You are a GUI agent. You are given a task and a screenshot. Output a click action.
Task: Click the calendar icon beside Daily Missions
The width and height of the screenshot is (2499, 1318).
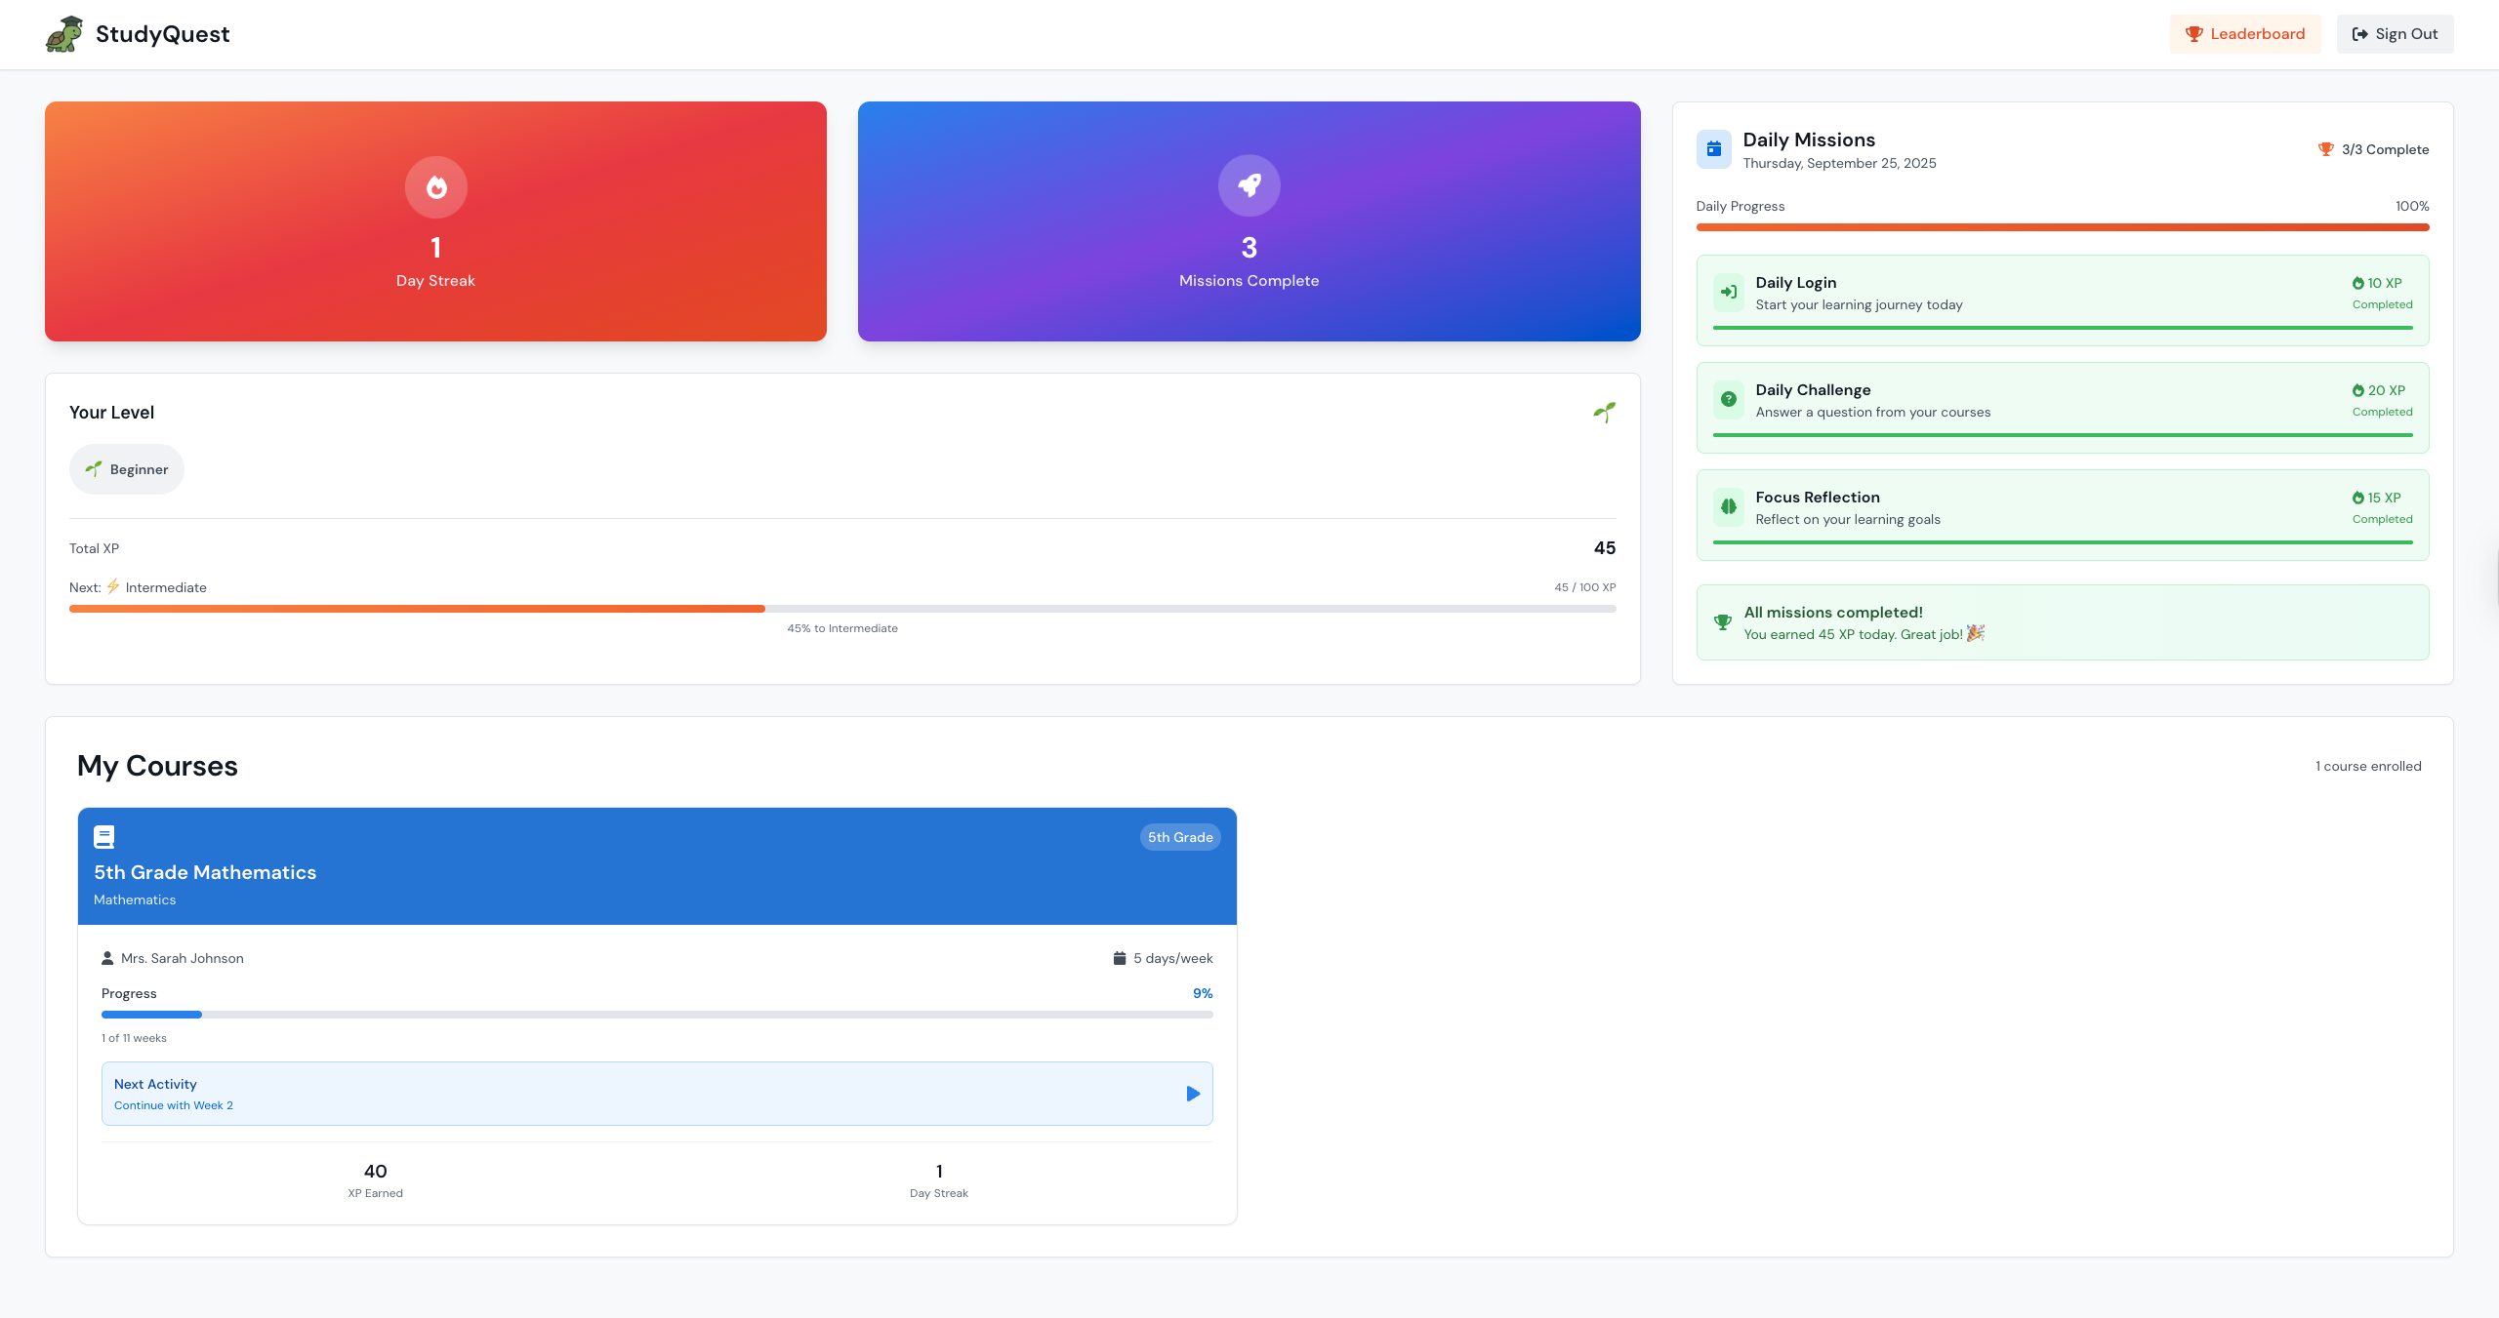(1713, 149)
